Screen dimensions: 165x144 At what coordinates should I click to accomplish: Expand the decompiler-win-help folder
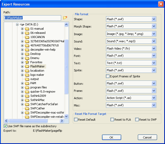click(22, 50)
